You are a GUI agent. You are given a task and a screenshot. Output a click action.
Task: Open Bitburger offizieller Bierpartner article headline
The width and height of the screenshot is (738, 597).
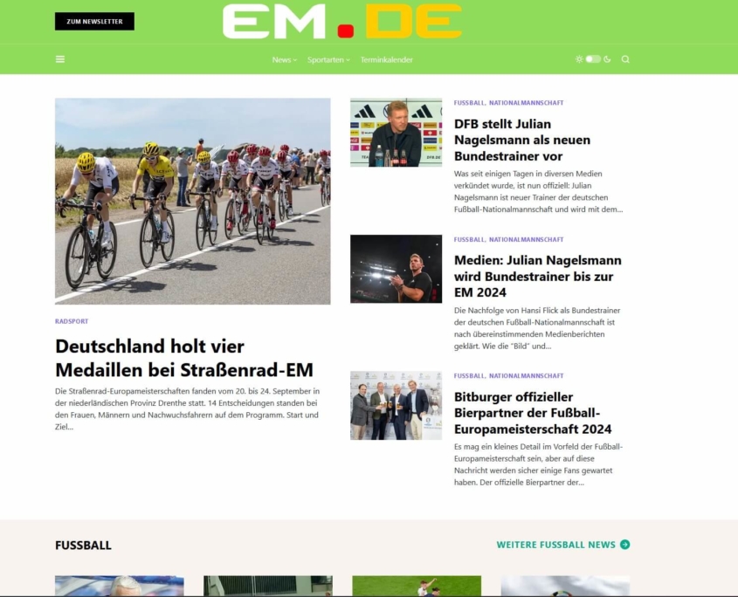533,413
